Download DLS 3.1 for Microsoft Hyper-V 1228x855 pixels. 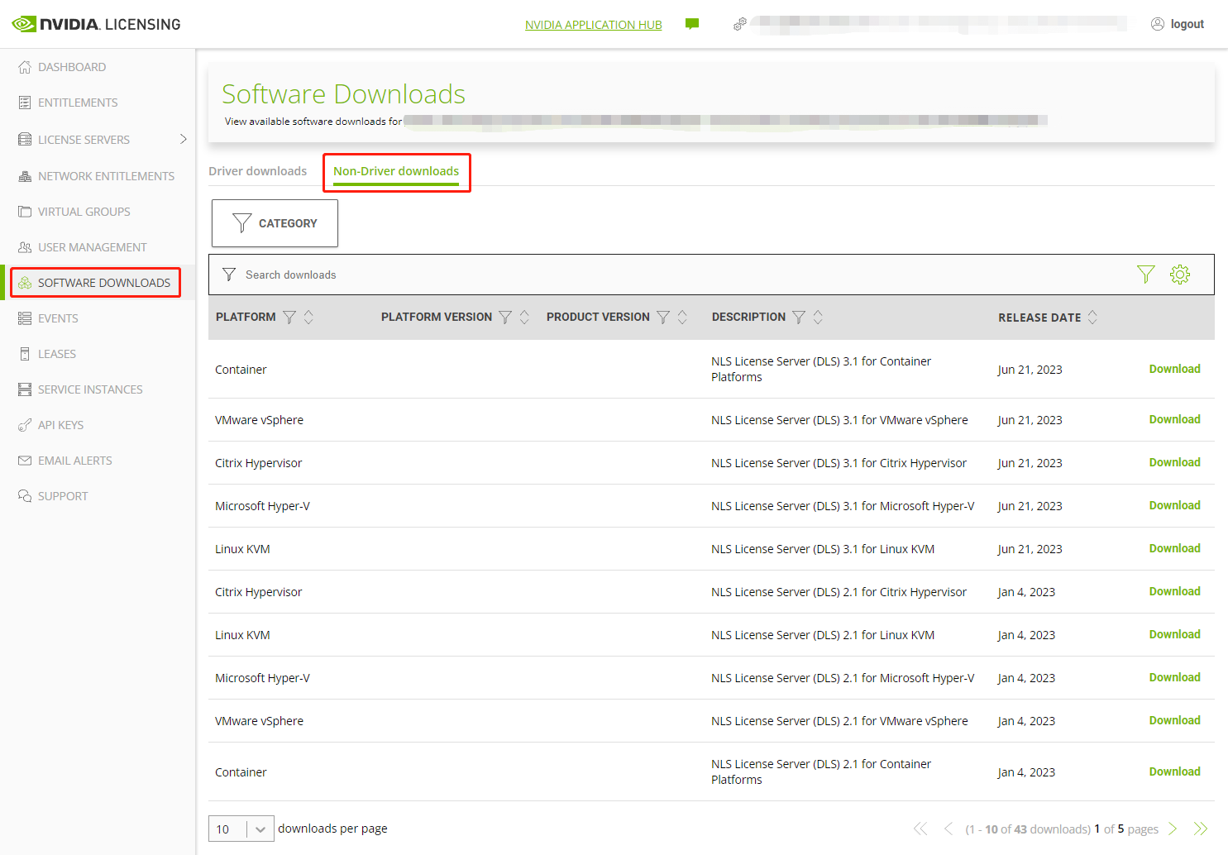(x=1174, y=505)
